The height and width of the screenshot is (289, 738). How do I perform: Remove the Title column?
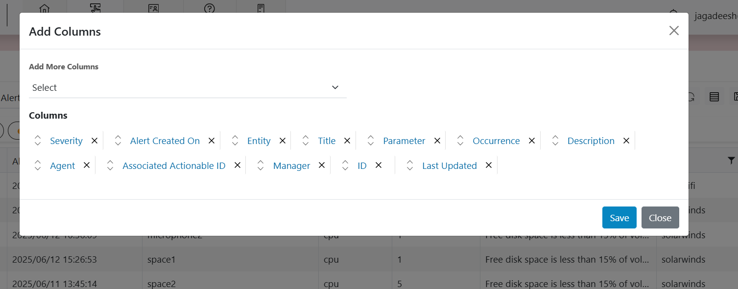(x=347, y=141)
